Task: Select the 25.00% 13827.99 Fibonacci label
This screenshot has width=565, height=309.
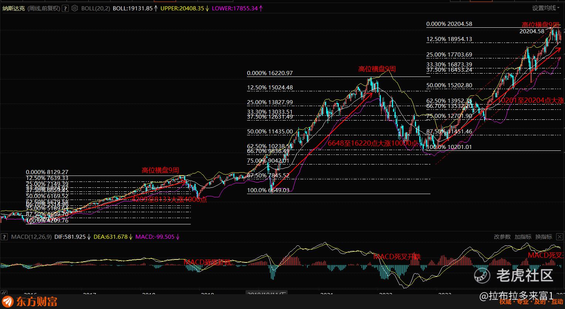Action: pos(270,102)
